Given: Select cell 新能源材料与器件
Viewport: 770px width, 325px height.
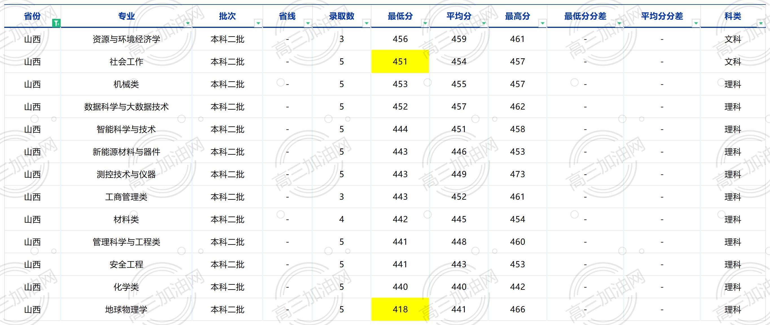Looking at the screenshot, I should [126, 152].
